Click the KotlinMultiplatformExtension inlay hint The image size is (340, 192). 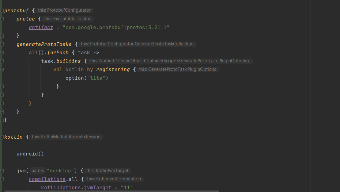(x=66, y=137)
